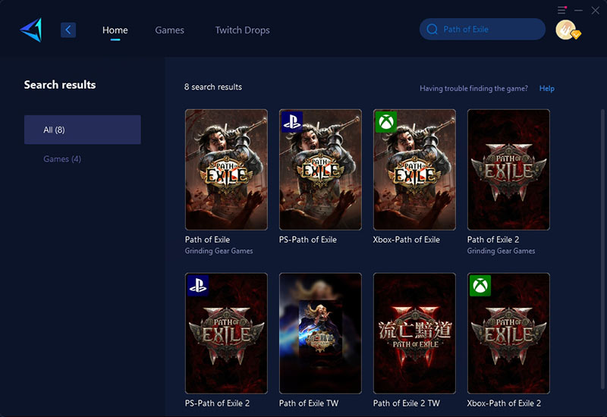Click the 'Xbox-Path of Exile' title text

tap(406, 240)
